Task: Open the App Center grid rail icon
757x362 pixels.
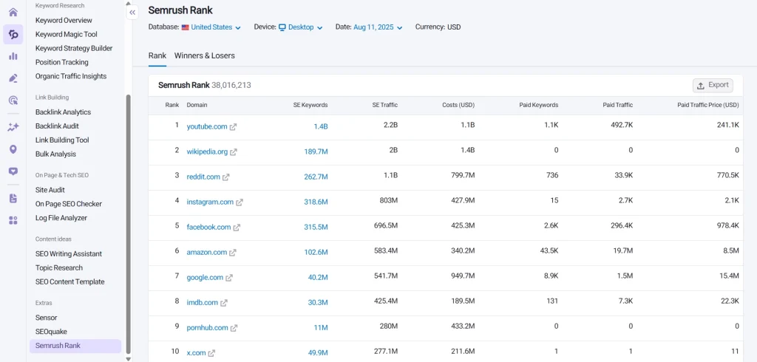Action: [13, 220]
